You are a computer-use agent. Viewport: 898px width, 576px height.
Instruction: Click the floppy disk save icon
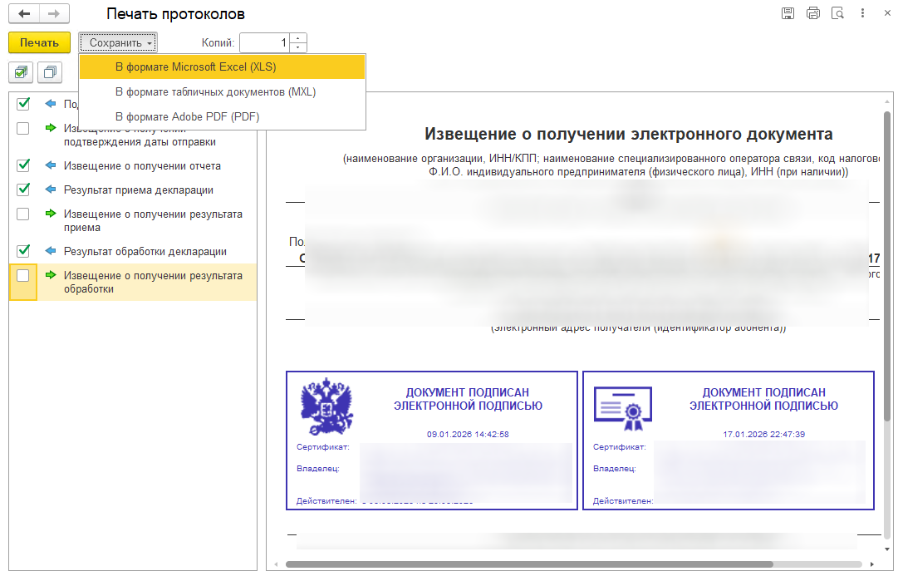(788, 13)
